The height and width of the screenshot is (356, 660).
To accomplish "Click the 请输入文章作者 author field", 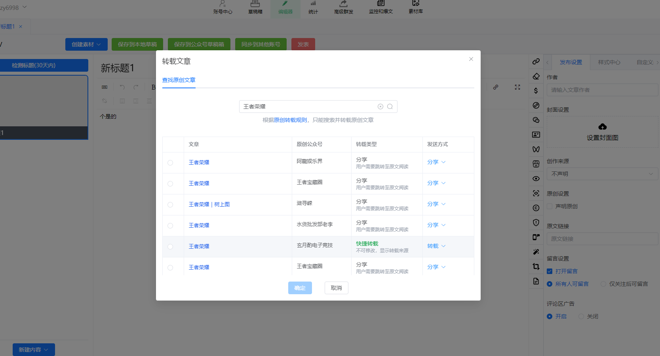I will [x=602, y=90].
